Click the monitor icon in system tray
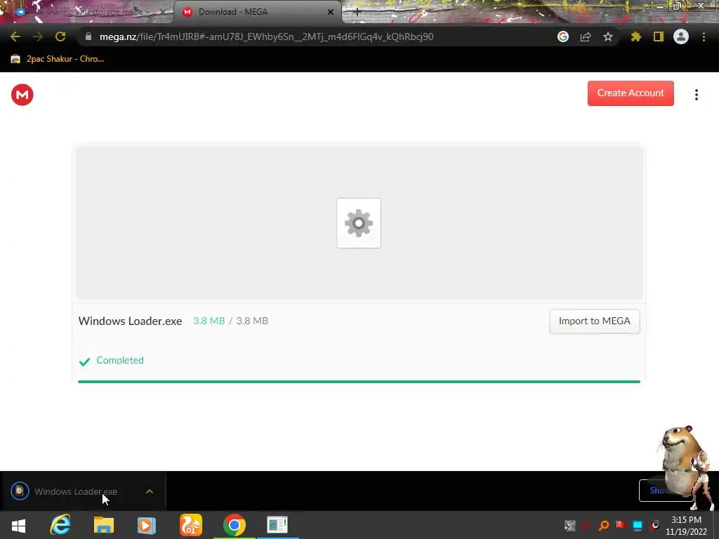The image size is (719, 539). (x=638, y=525)
